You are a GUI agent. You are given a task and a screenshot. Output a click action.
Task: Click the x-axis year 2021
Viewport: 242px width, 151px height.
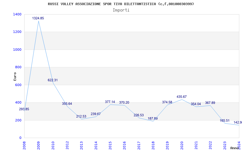pos(196,145)
